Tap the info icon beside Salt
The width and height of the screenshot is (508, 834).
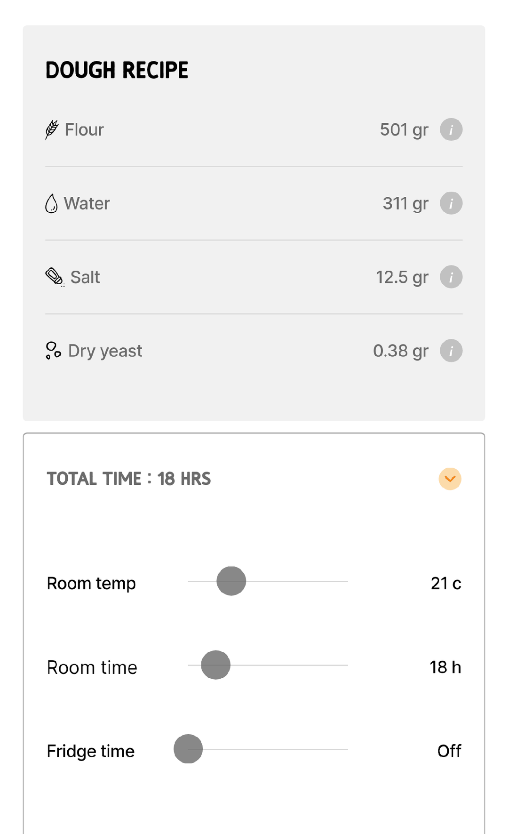[451, 277]
